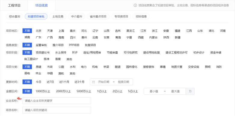Select 不限 for 金额区间

click(27, 91)
